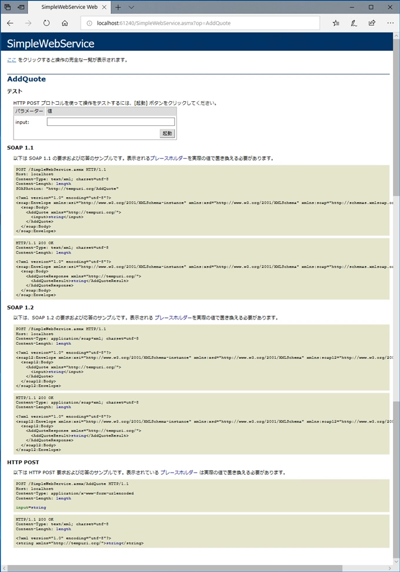Click the SOAP 1.2 heading
400x572 pixels.
coord(21,308)
